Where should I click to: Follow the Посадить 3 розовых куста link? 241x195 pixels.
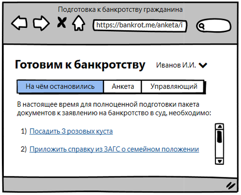71,131
